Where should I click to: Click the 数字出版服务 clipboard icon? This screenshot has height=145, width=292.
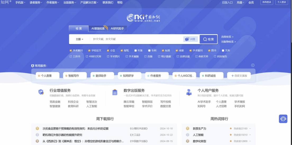115,92
